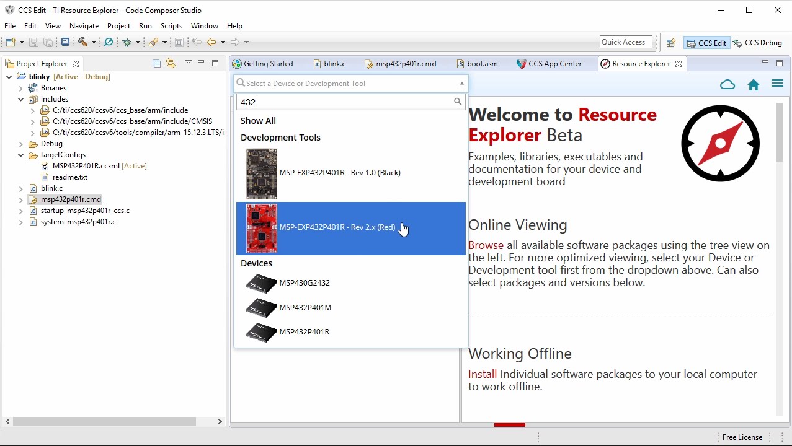Viewport: 792px width, 446px height.
Task: Open Select a Device or Development Tool dropdown
Action: click(x=351, y=84)
